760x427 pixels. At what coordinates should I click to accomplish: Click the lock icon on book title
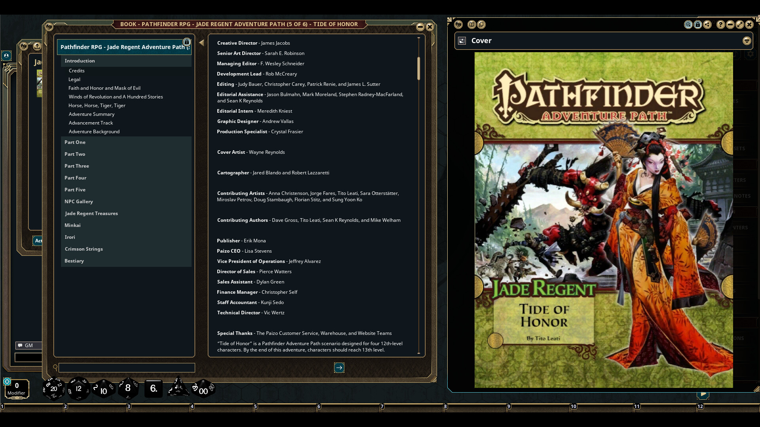pyautogui.click(x=187, y=42)
